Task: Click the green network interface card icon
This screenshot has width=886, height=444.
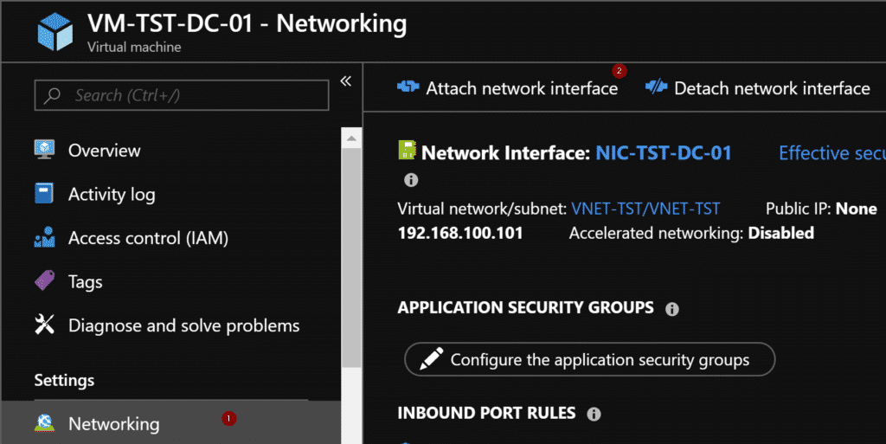Action: pyautogui.click(x=407, y=151)
